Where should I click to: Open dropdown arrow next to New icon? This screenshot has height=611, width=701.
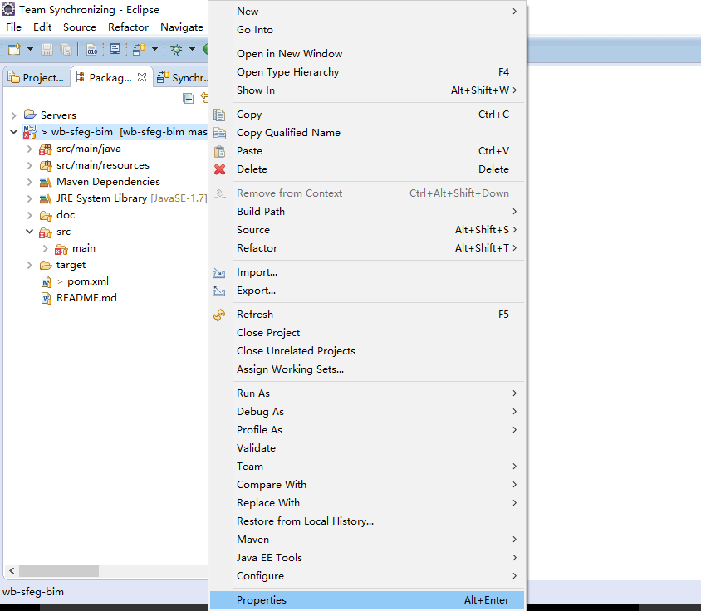coord(30,50)
